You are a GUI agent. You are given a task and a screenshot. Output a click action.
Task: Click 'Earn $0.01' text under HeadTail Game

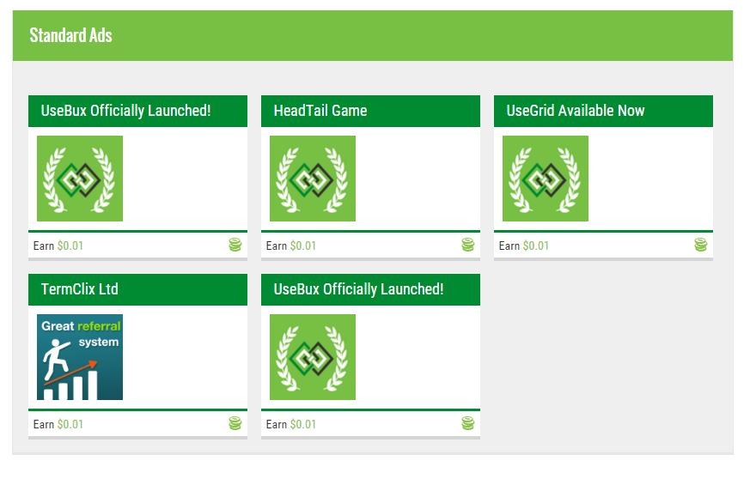(x=291, y=246)
